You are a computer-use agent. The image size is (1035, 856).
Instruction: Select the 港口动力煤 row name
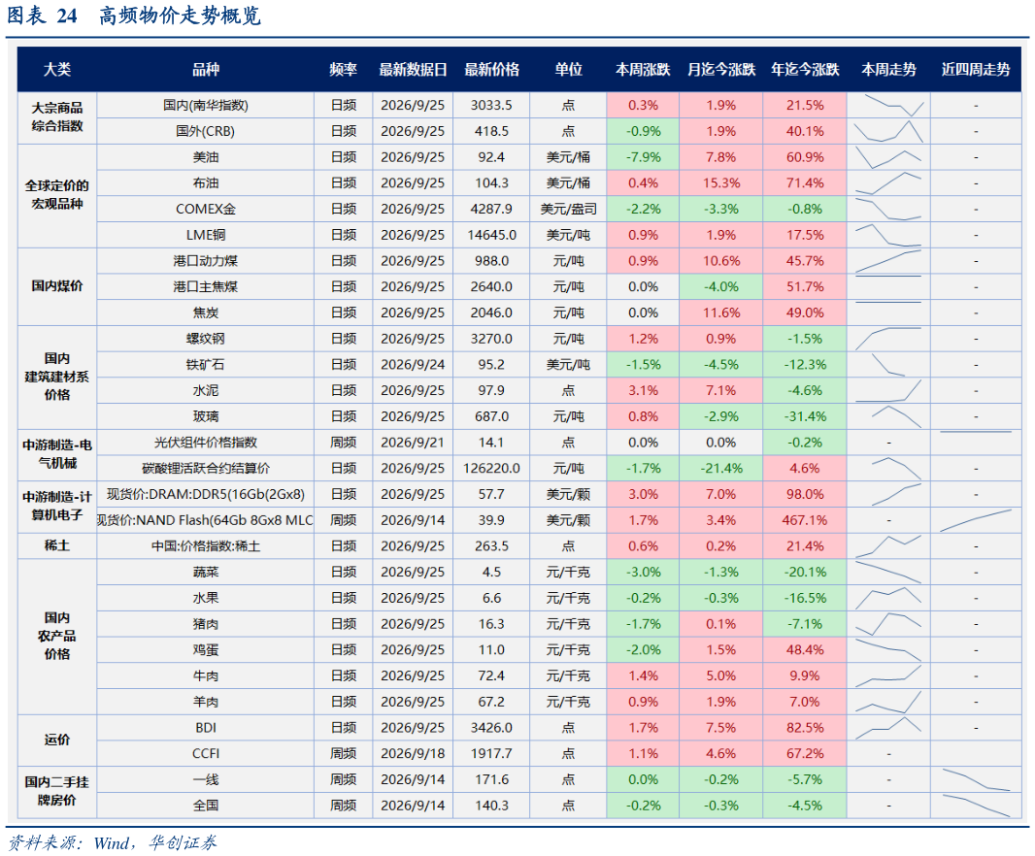(x=205, y=261)
